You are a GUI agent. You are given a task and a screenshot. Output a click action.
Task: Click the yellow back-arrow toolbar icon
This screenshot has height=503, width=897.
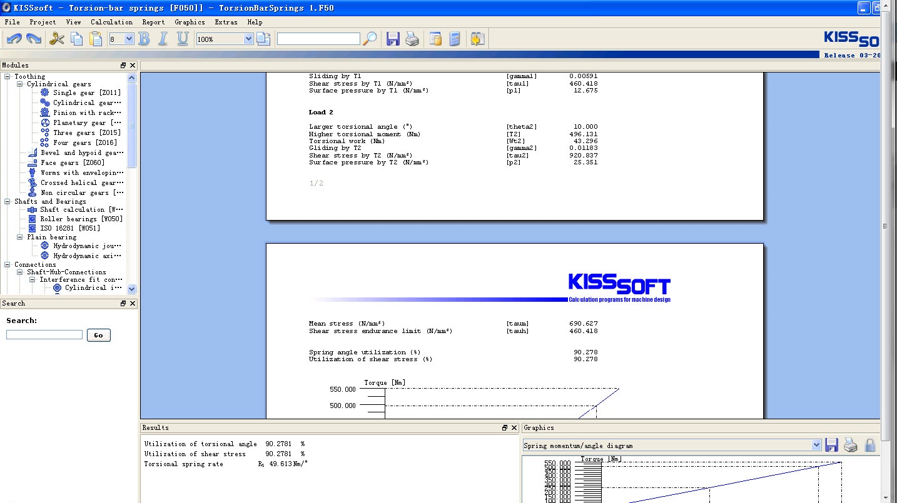coord(477,39)
